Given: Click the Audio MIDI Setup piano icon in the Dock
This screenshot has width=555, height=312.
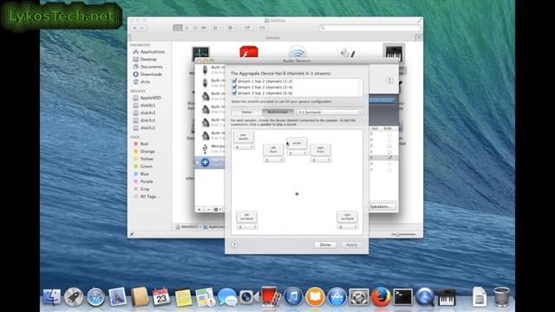Looking at the screenshot, I should click(447, 296).
